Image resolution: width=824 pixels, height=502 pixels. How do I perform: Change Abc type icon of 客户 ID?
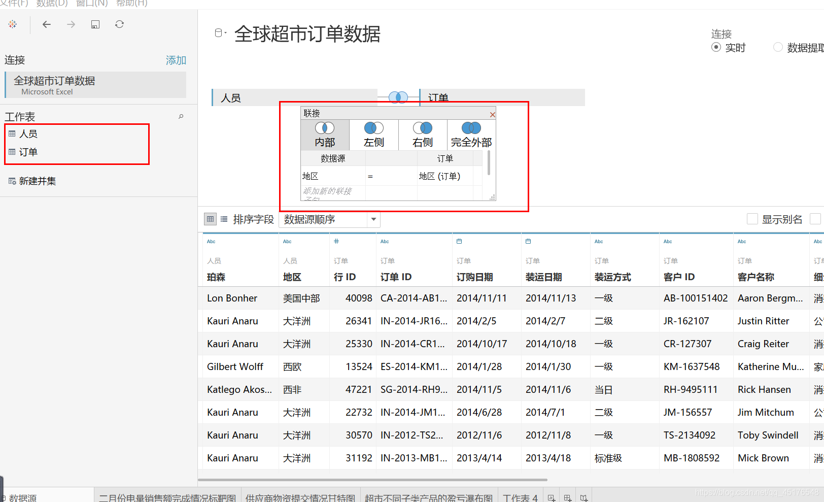click(x=668, y=242)
